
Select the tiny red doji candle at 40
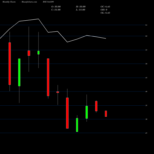tap(58, 92)
